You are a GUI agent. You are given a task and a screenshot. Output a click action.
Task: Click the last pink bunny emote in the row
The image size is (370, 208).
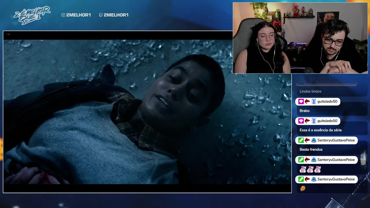[318, 169]
